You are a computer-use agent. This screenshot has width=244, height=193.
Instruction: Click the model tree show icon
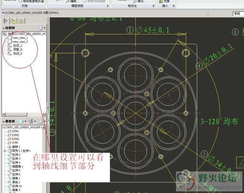[x=21, y=121]
